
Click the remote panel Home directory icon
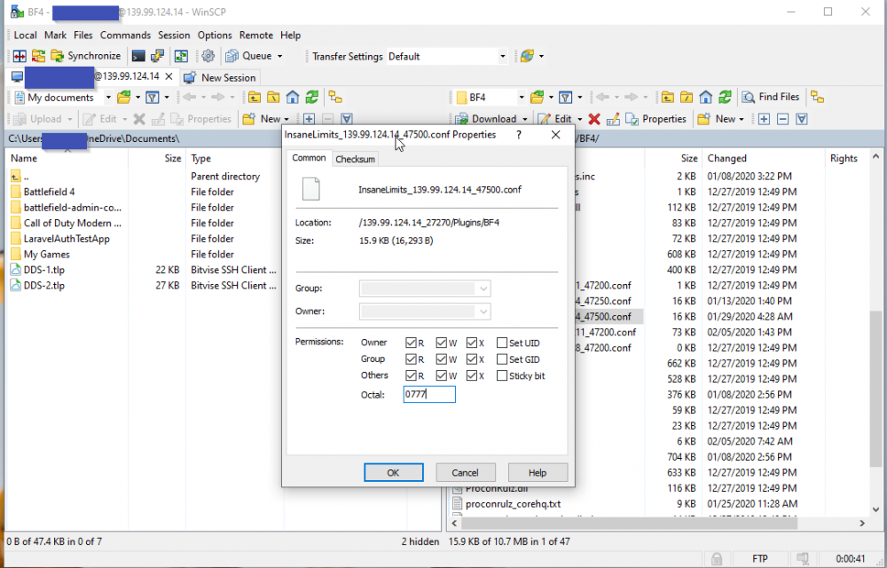tap(706, 98)
